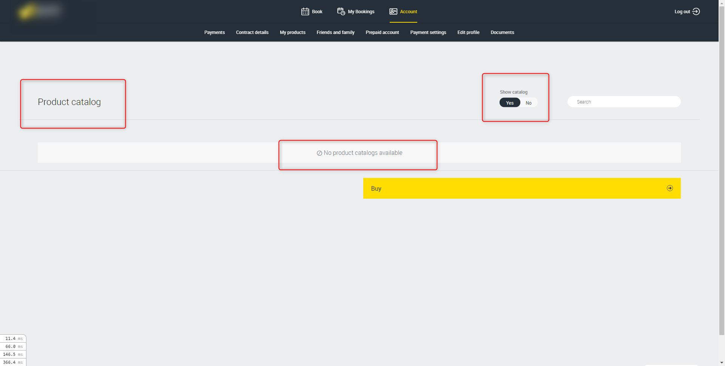Viewport: 725px width, 366px height.
Task: Click the Log out link
Action: click(682, 12)
